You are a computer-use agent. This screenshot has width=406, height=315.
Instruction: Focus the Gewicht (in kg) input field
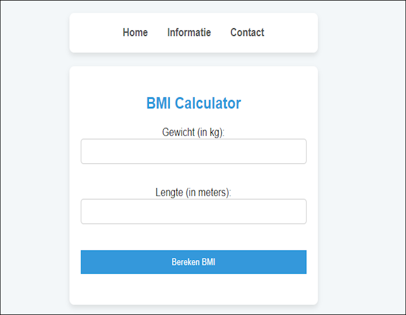pyautogui.click(x=193, y=151)
